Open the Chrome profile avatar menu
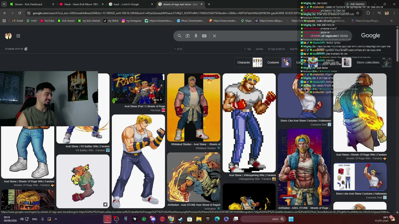The height and width of the screenshot is (224, 399). coord(387,13)
